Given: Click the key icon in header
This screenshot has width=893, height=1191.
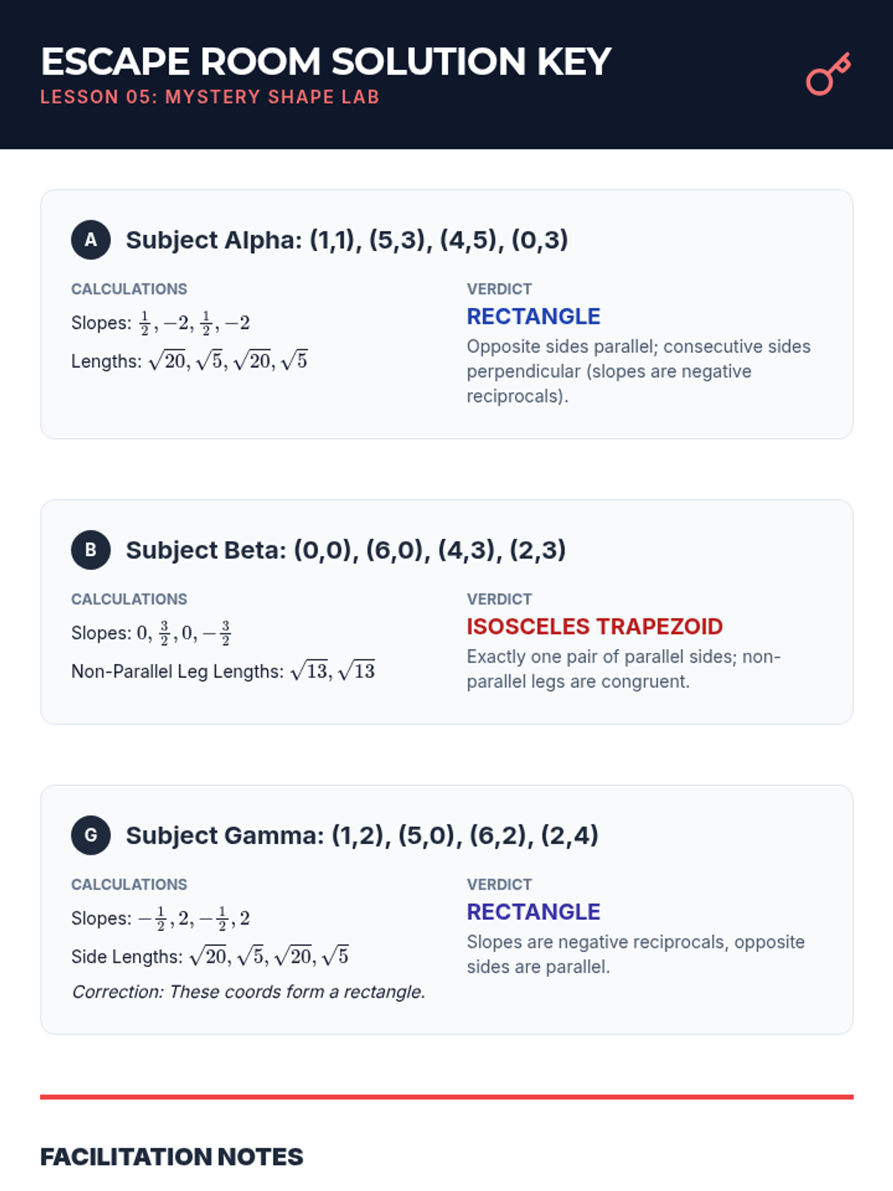Looking at the screenshot, I should 828,74.
